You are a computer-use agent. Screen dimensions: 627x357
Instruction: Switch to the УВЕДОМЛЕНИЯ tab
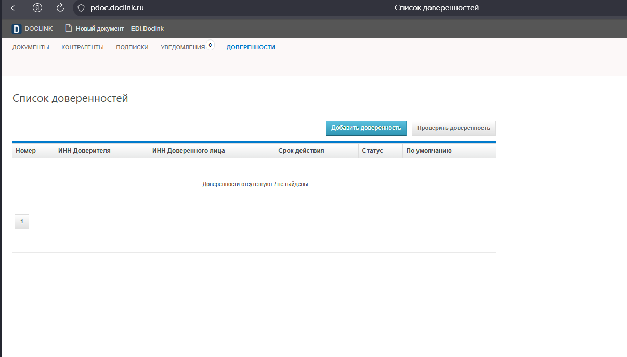pos(183,47)
